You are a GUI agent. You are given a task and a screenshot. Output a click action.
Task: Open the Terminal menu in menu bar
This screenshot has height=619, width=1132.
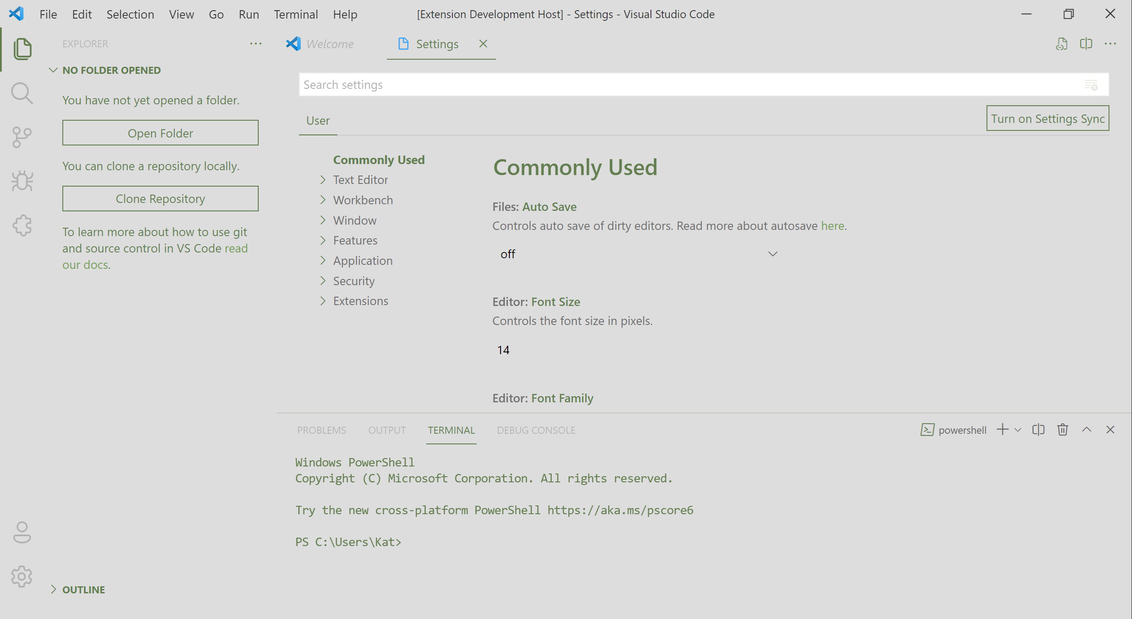(295, 14)
